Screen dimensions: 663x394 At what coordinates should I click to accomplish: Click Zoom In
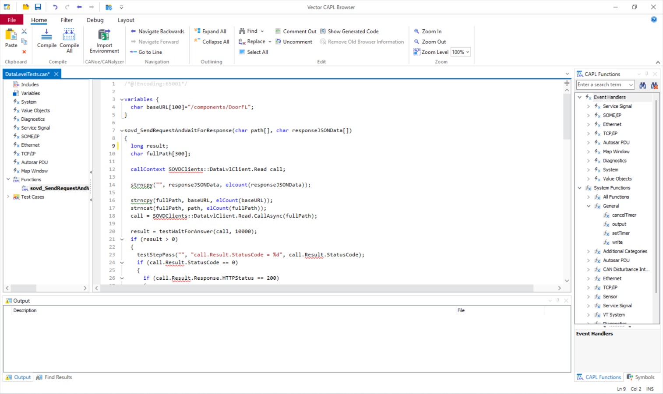point(428,32)
